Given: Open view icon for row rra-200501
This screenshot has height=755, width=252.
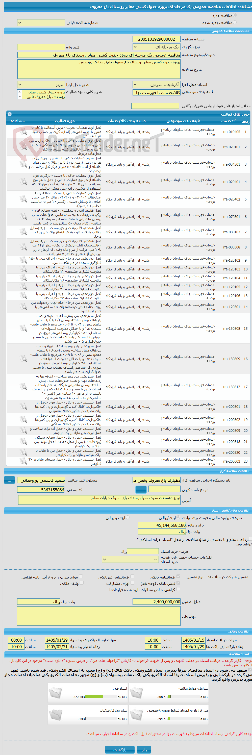Looking at the screenshot, I should 23,407.
